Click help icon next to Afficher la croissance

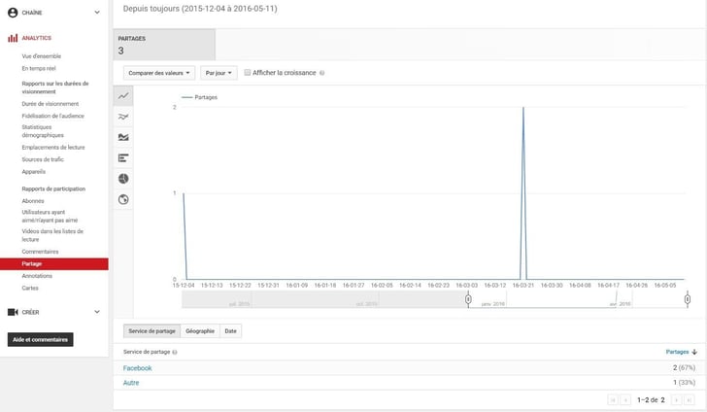coord(322,73)
